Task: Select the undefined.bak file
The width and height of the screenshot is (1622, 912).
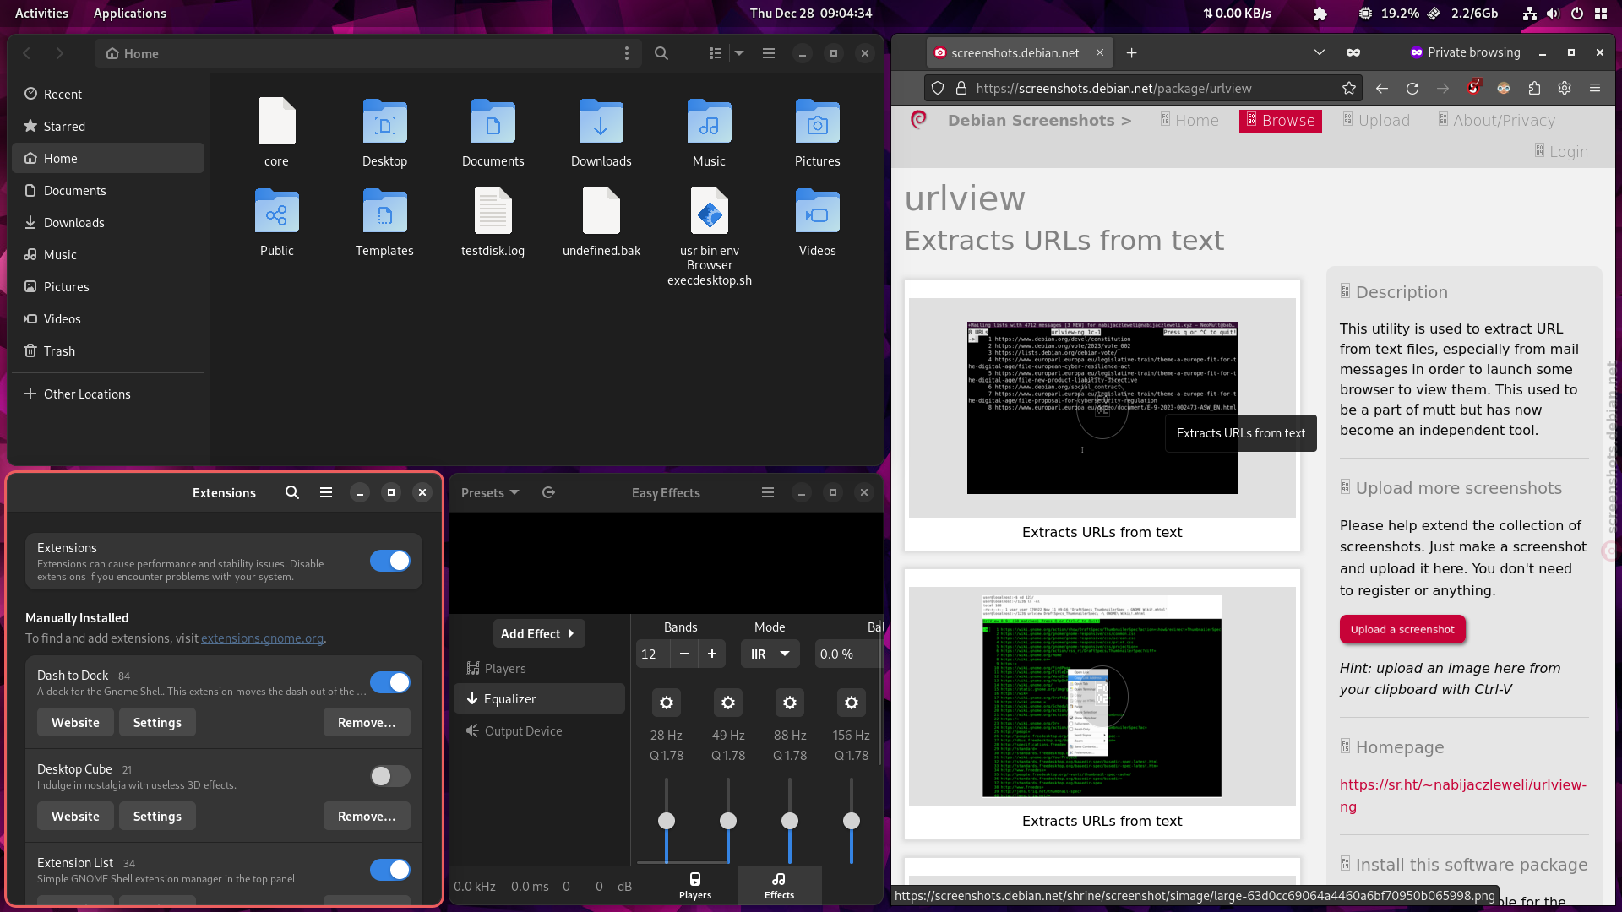Action: pos(601,222)
